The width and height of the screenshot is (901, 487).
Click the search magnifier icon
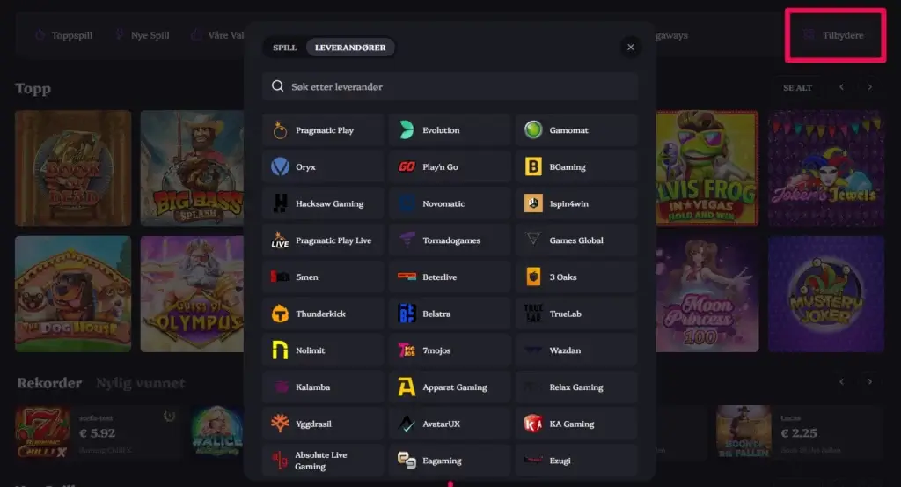coord(277,86)
